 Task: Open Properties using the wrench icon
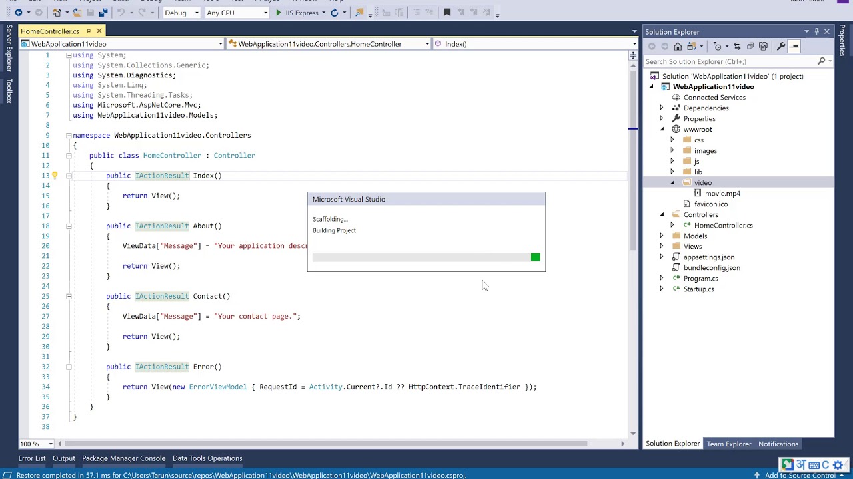781,47
